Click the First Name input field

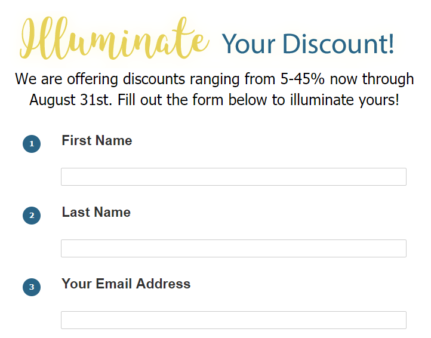click(x=233, y=177)
